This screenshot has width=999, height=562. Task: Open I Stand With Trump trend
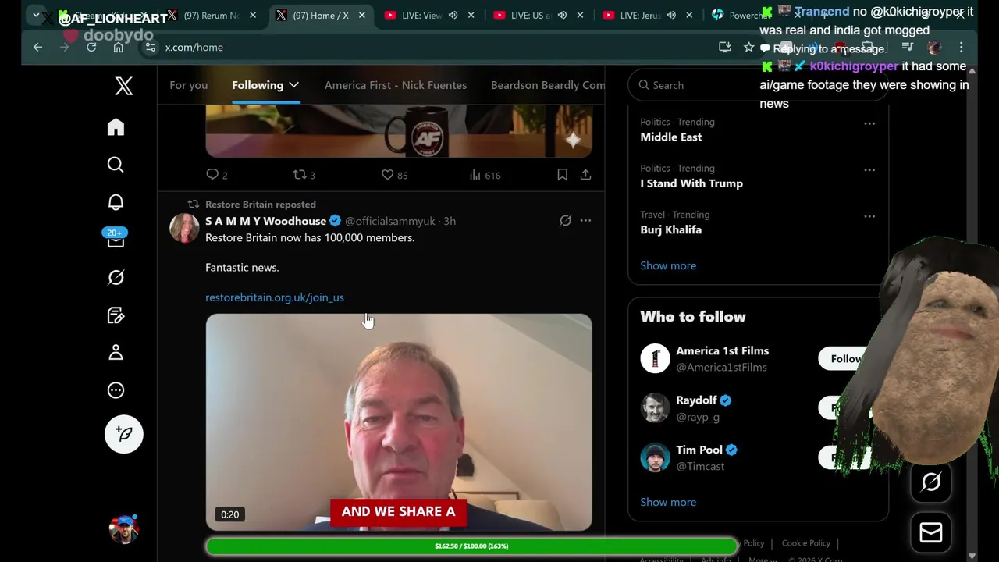click(x=691, y=183)
